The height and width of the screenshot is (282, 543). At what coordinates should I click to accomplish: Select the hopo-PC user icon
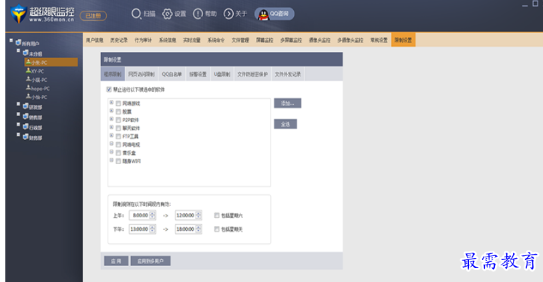point(29,88)
